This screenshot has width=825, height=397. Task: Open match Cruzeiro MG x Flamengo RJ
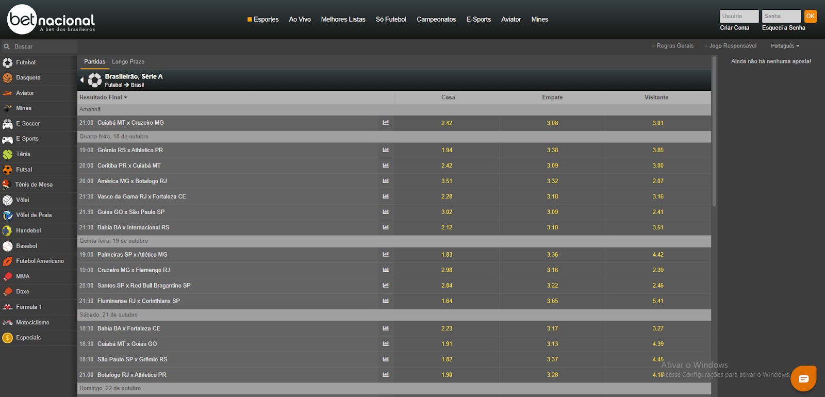[134, 270]
